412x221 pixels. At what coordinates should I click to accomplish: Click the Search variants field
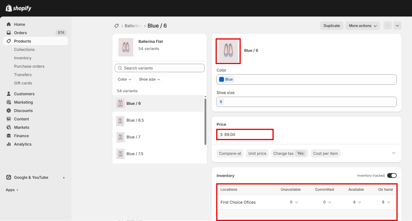[x=160, y=68]
